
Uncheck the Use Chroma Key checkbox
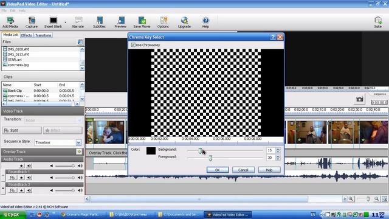133,45
